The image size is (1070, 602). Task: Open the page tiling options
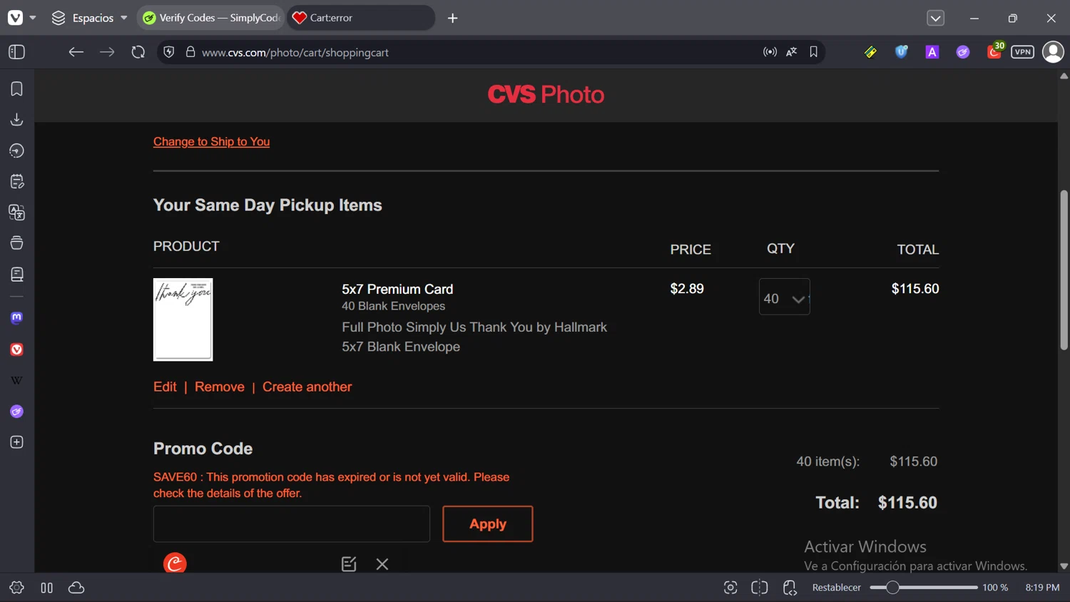coord(760,588)
